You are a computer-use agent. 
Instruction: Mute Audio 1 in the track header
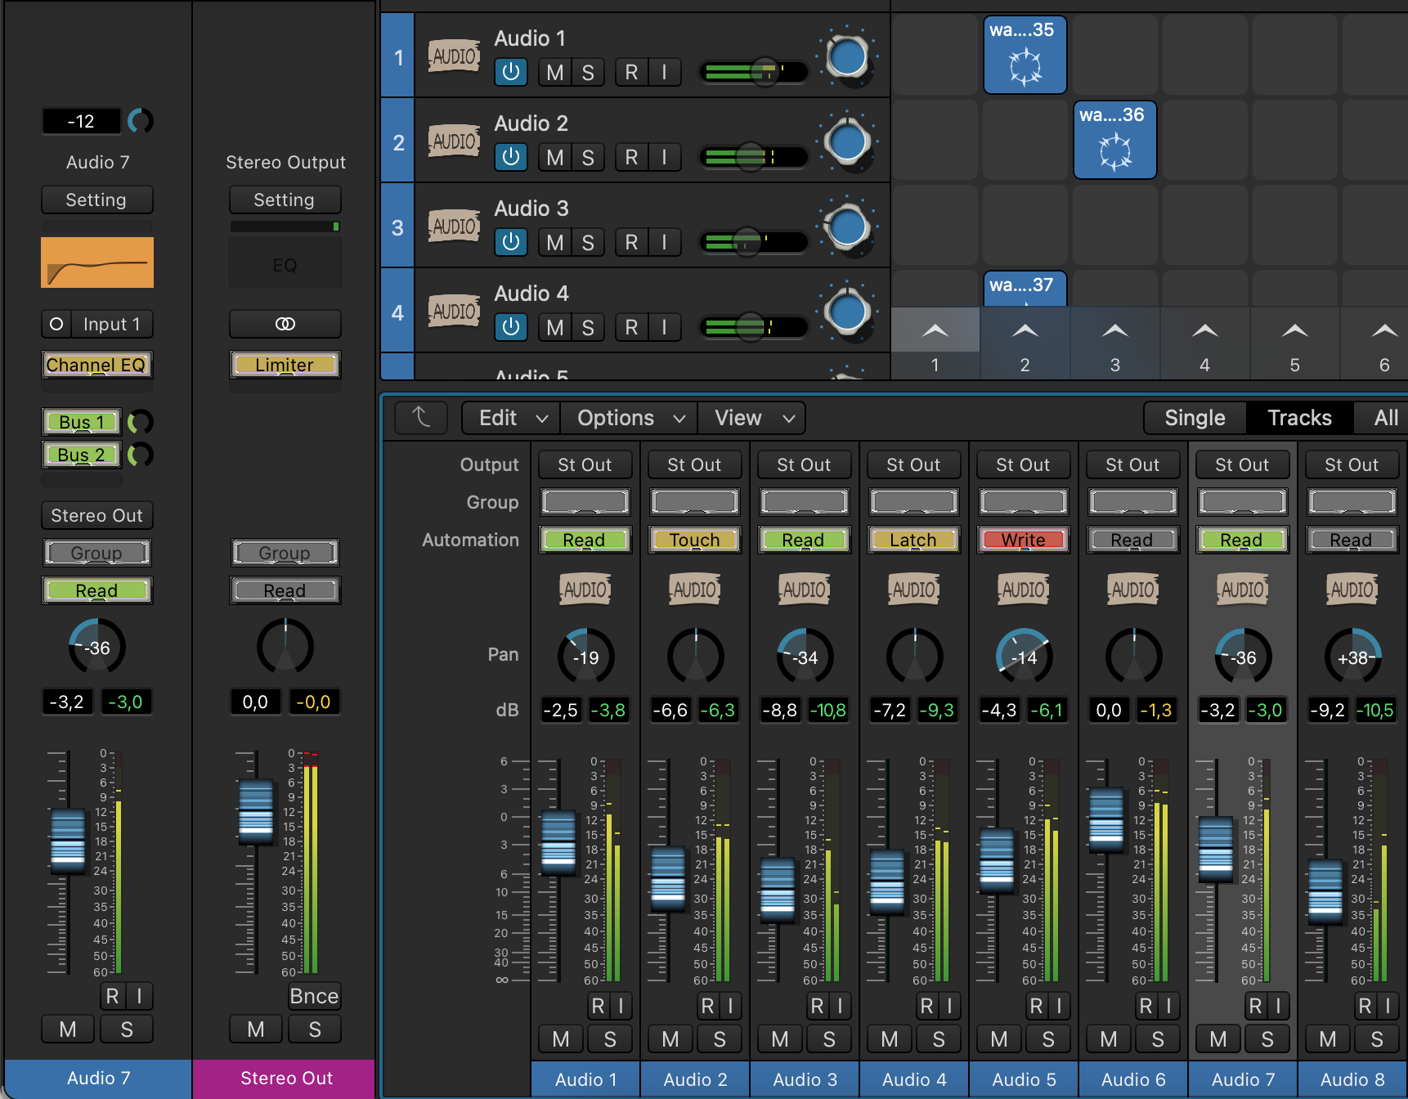point(555,72)
